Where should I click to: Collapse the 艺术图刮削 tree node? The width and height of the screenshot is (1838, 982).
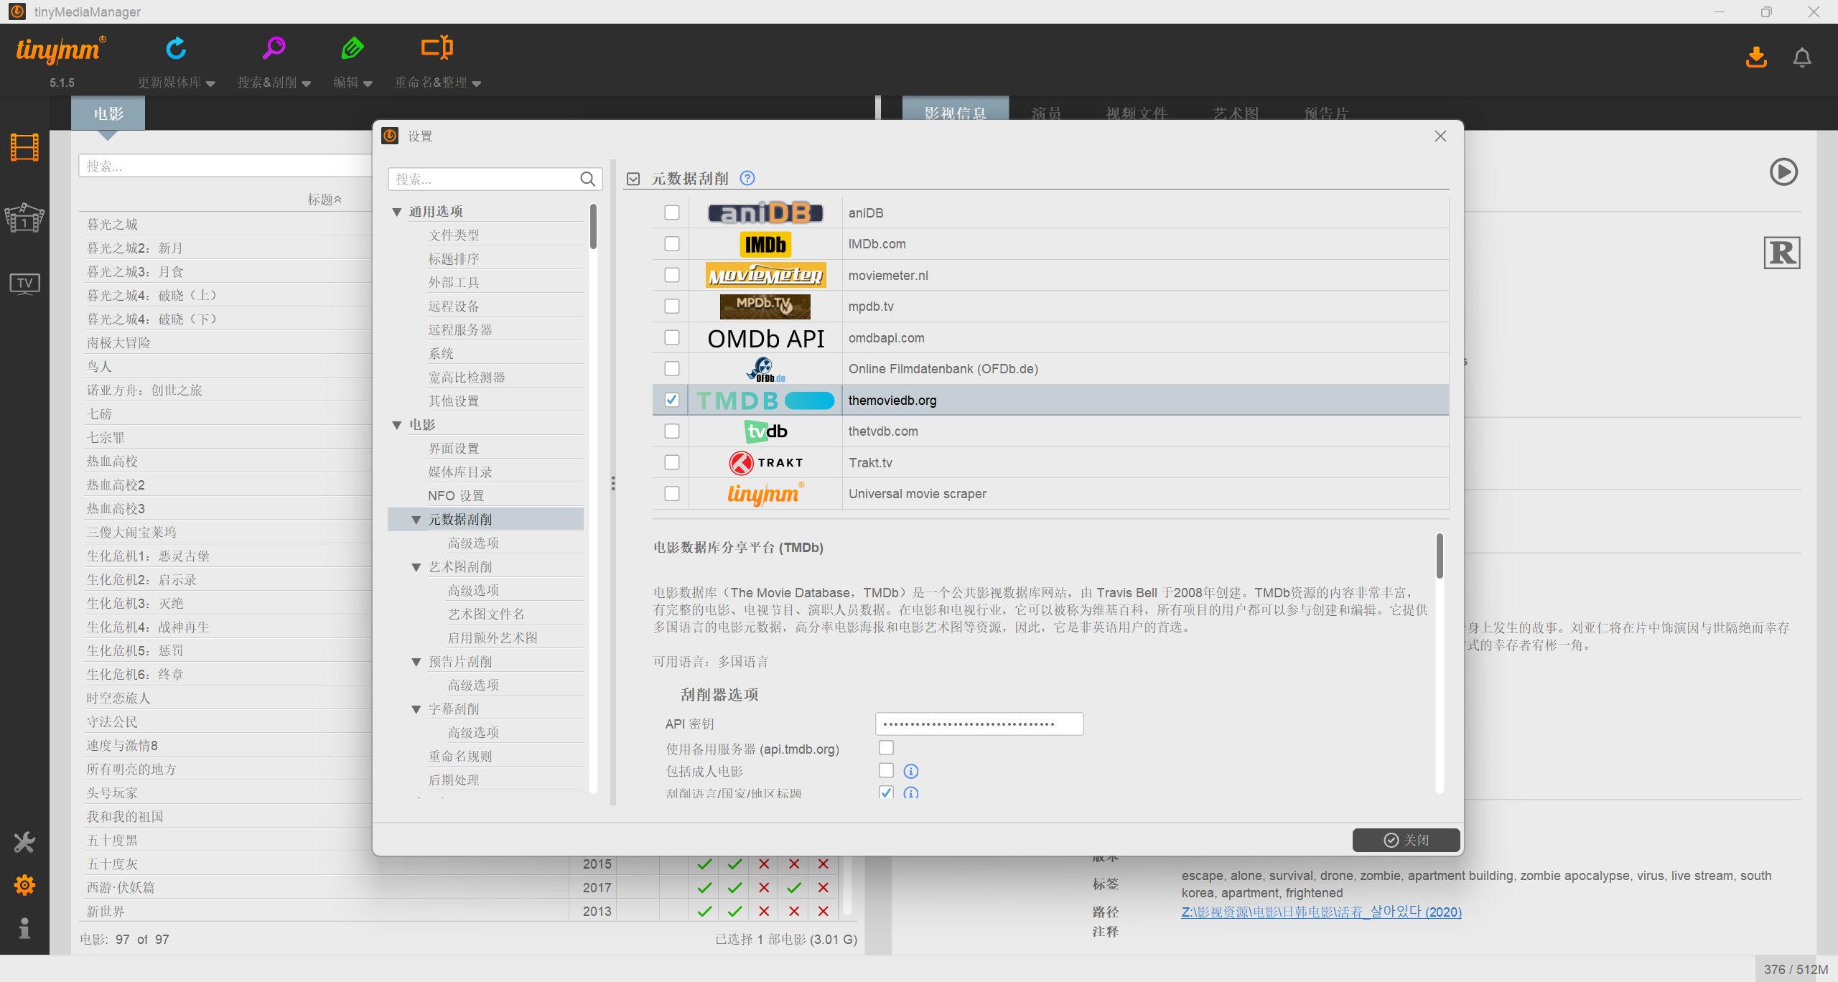pyautogui.click(x=416, y=567)
